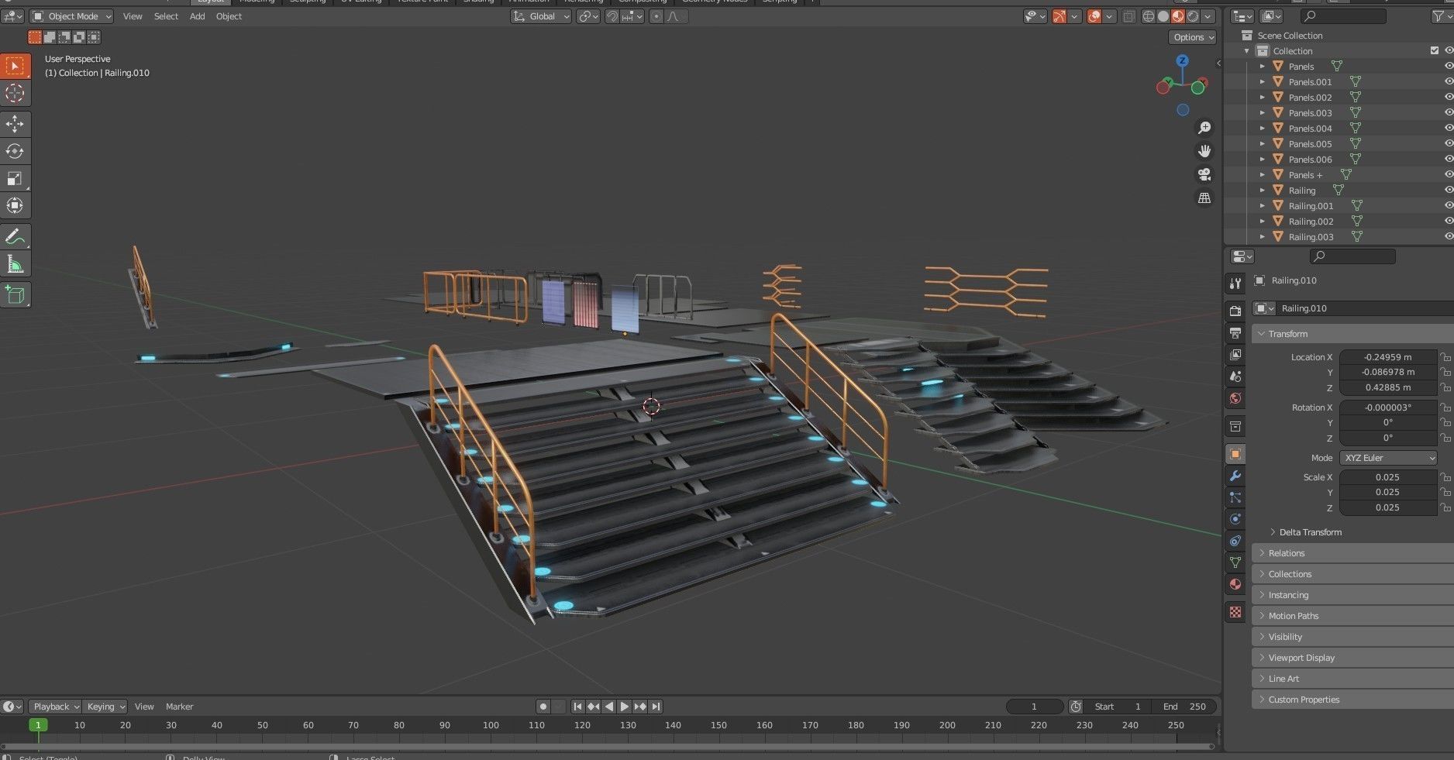Open the Object Mode dropdown
The image size is (1454, 760).
(x=71, y=16)
